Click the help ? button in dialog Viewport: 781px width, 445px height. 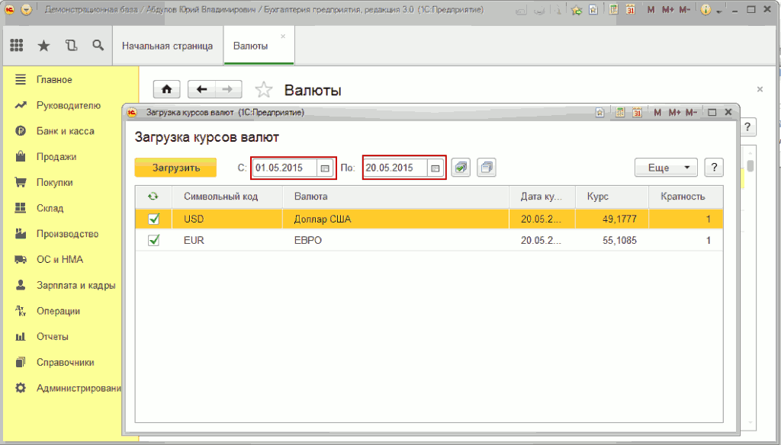pyautogui.click(x=714, y=168)
